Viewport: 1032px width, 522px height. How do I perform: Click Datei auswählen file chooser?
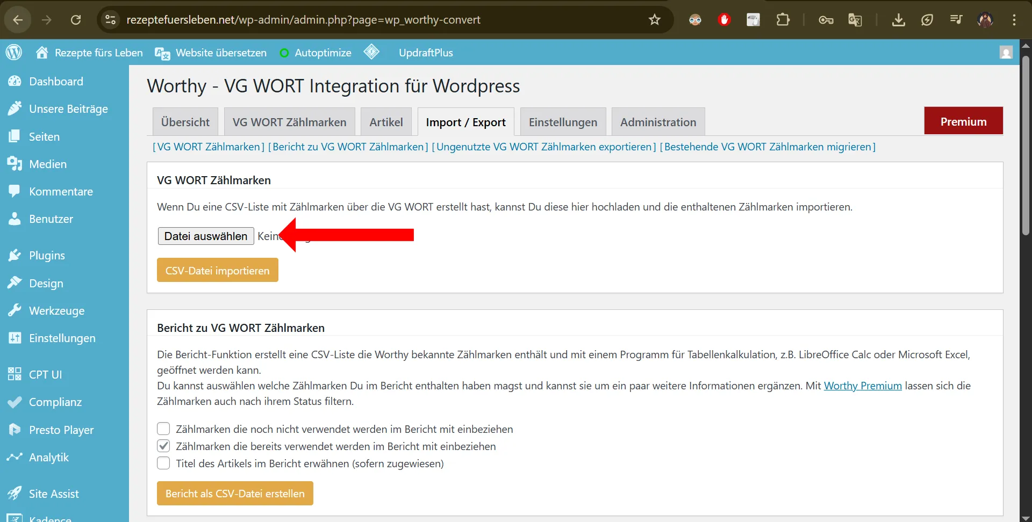(x=206, y=236)
